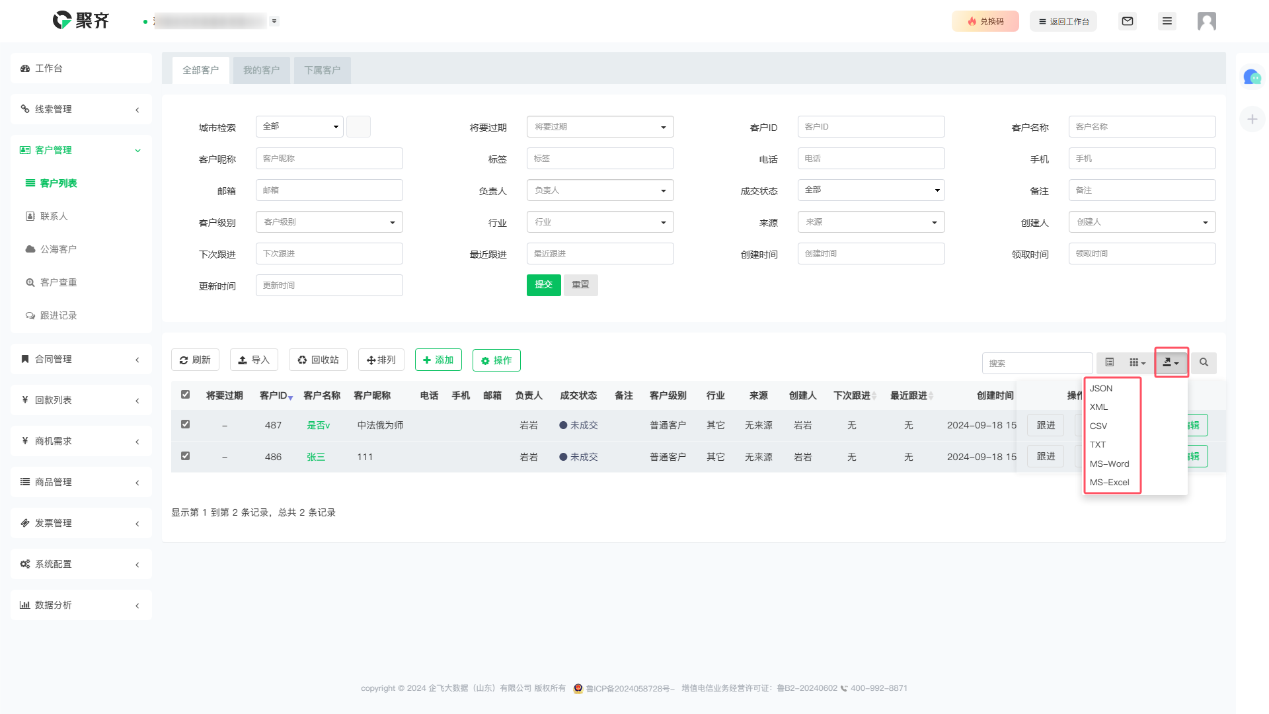The width and height of the screenshot is (1269, 714).
Task: Switch to the 下属客户 tab
Action: coord(323,70)
